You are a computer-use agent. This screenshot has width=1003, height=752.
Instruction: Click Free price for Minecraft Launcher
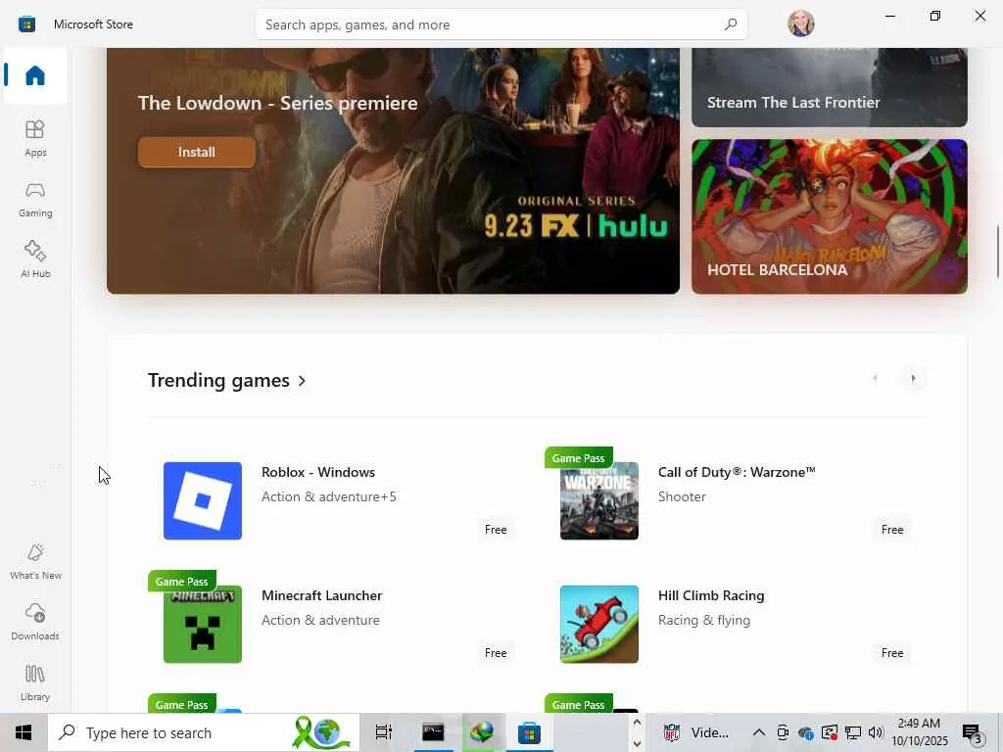pos(495,653)
